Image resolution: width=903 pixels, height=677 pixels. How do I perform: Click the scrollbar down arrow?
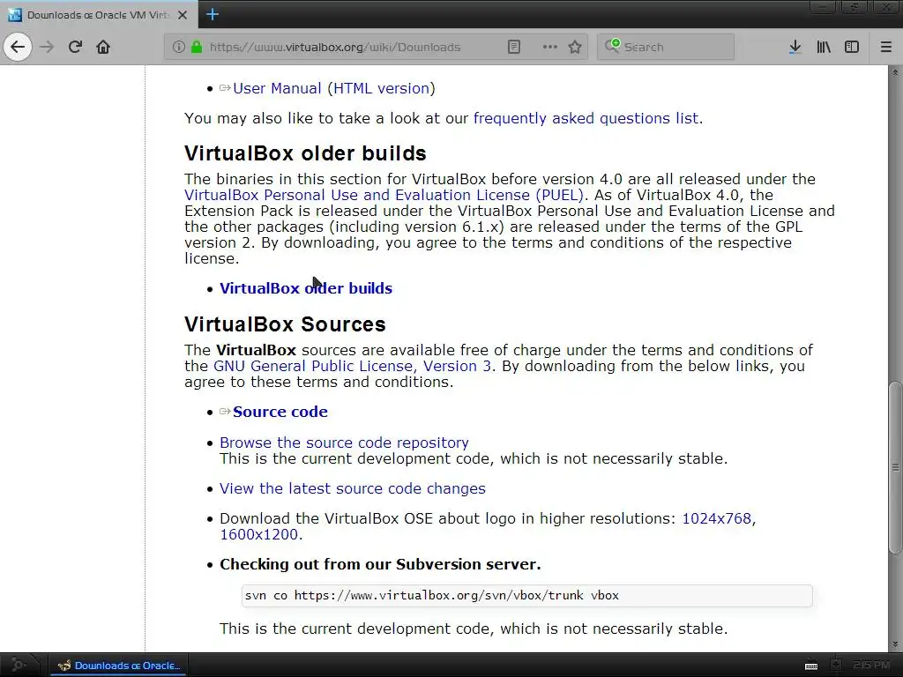tap(895, 644)
